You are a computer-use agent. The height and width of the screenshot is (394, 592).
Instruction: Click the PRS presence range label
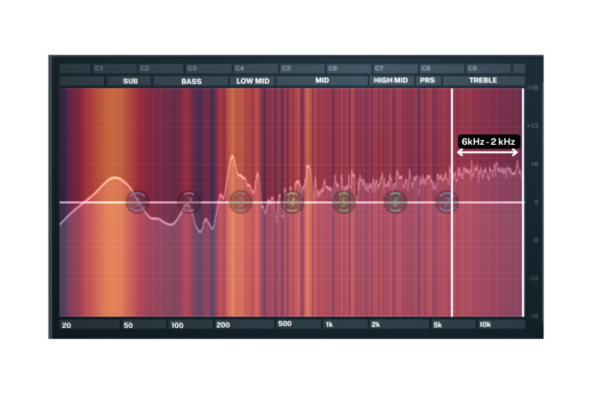coord(427,81)
